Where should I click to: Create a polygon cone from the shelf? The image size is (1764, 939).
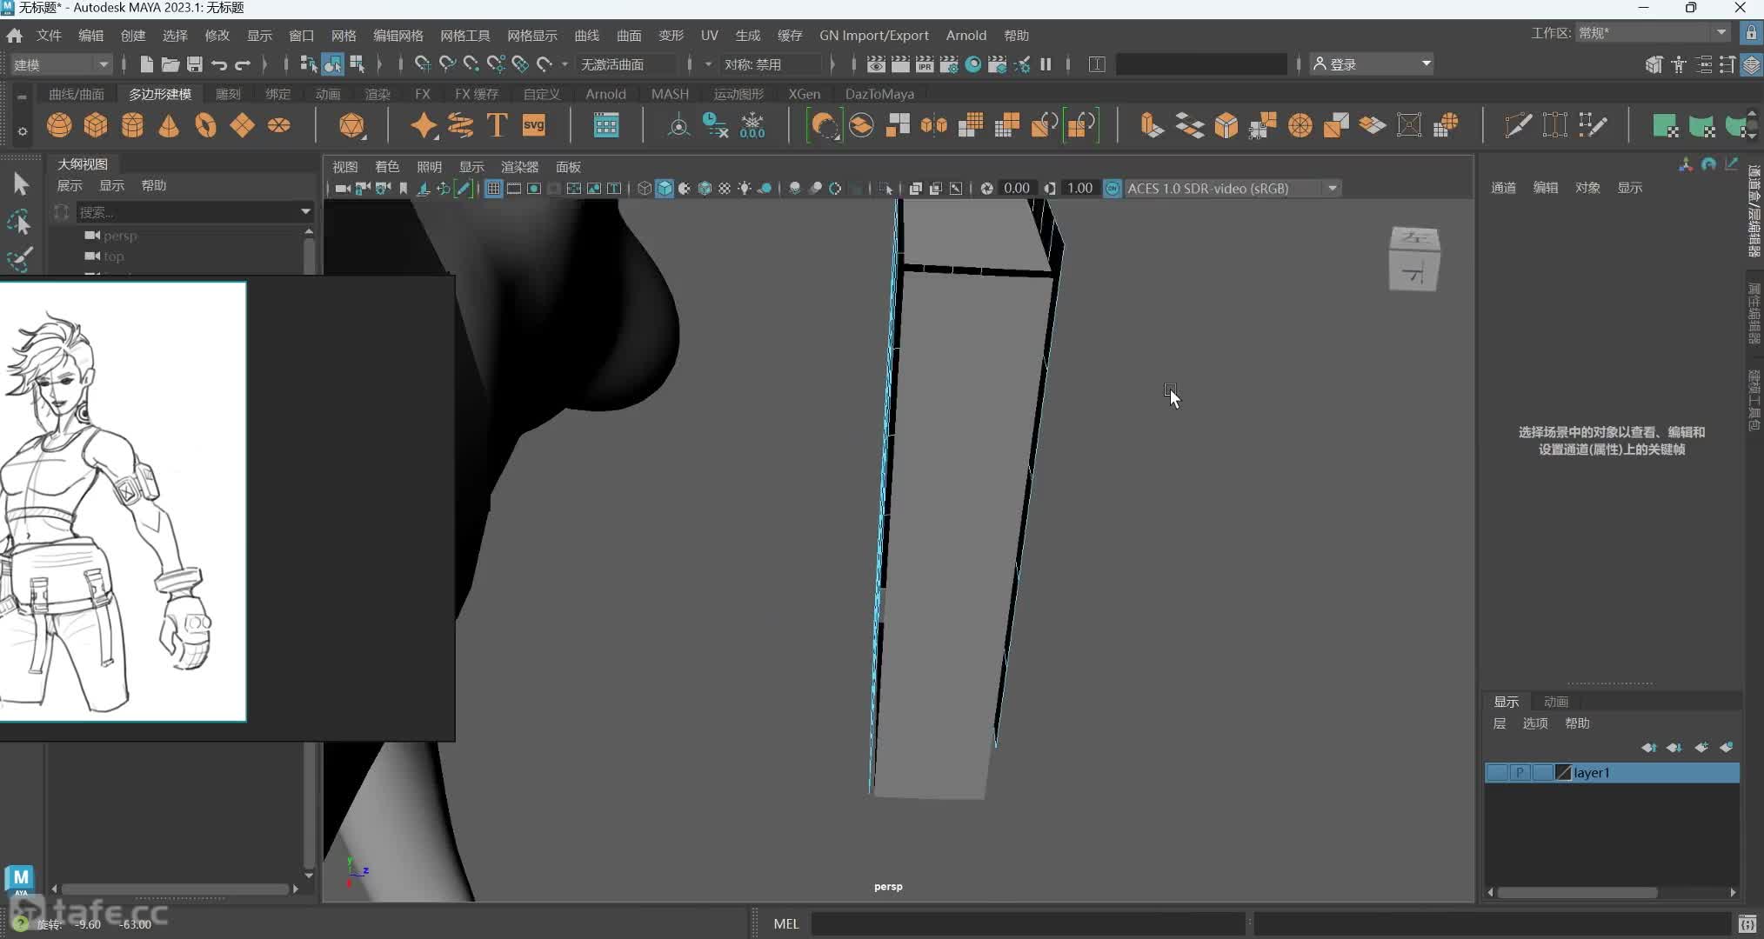(x=169, y=126)
